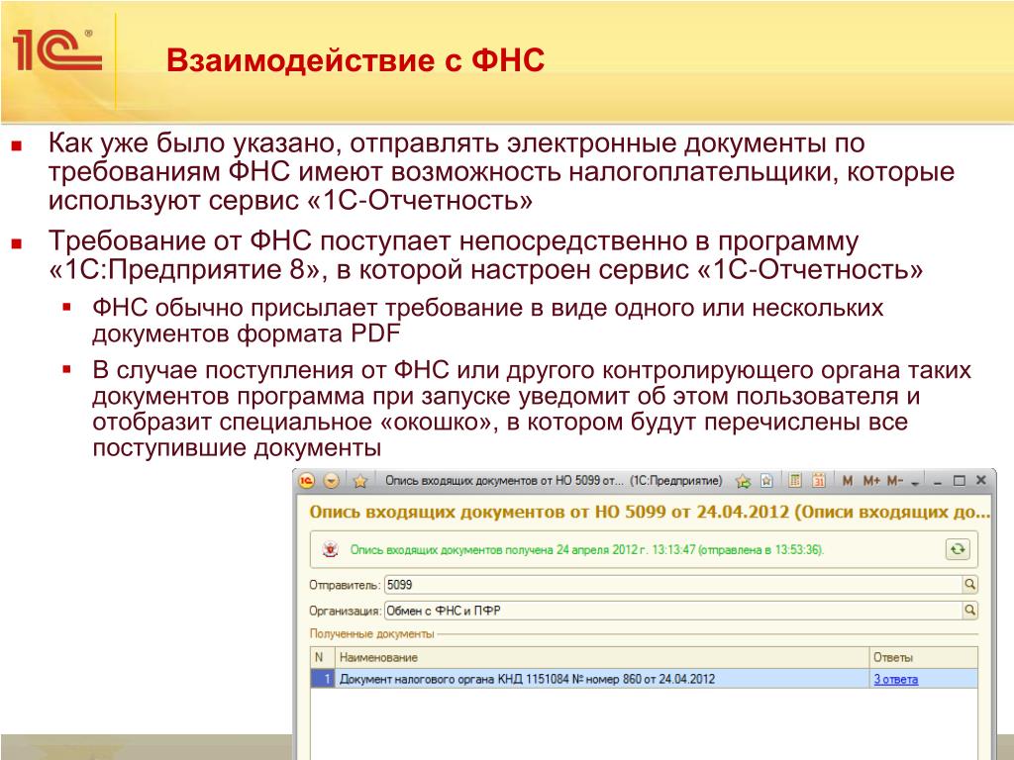Click the M memory button
1014x760 pixels.
point(848,481)
